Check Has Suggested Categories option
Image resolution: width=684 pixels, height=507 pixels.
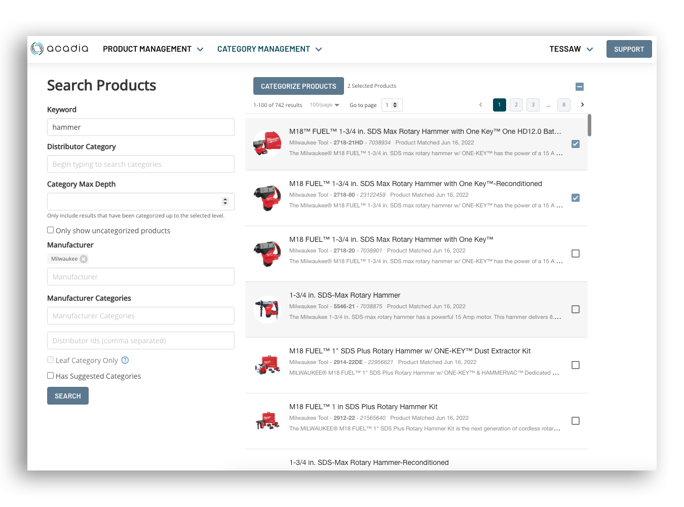51,376
